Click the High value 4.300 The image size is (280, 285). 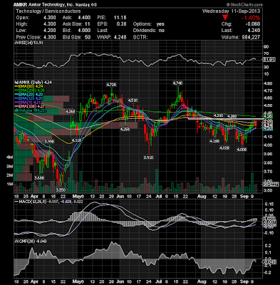[x=50, y=24]
